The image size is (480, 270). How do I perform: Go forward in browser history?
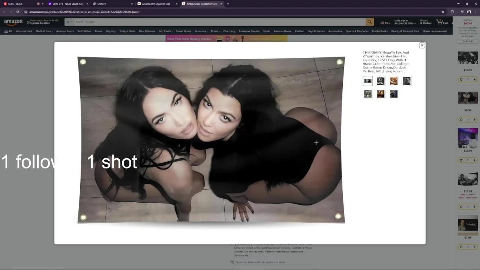(10, 12)
